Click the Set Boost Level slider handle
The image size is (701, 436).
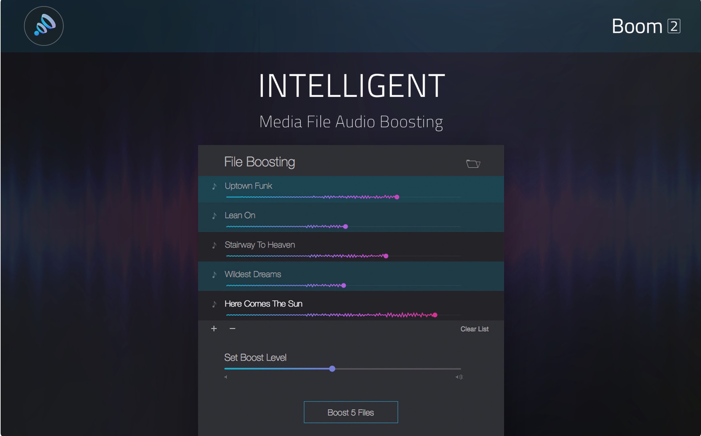pos(332,369)
